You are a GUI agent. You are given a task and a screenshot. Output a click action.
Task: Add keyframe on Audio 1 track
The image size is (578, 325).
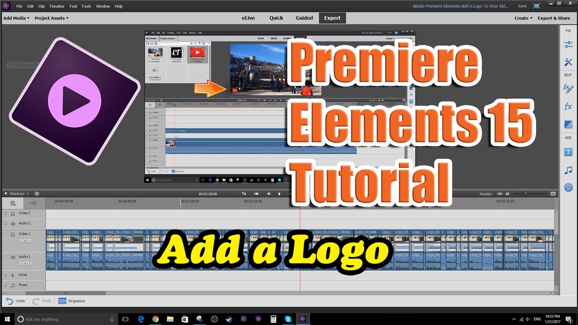click(24, 263)
